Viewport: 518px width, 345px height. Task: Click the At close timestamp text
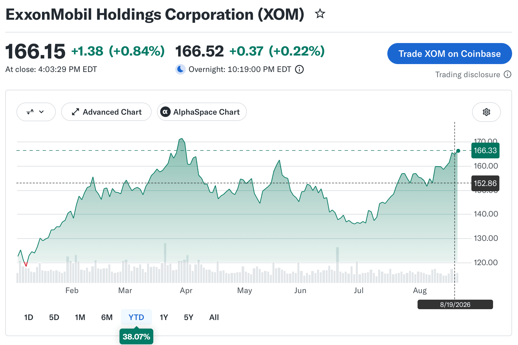click(51, 69)
